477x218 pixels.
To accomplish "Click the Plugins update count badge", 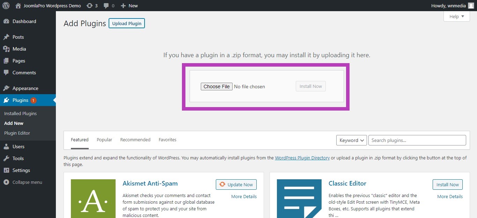I will [33, 100].
